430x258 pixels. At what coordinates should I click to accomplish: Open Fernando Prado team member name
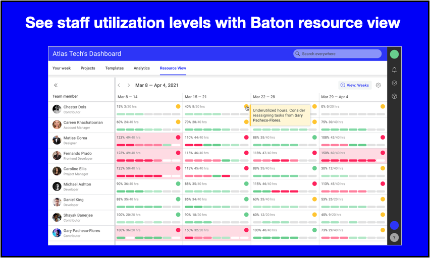point(78,153)
